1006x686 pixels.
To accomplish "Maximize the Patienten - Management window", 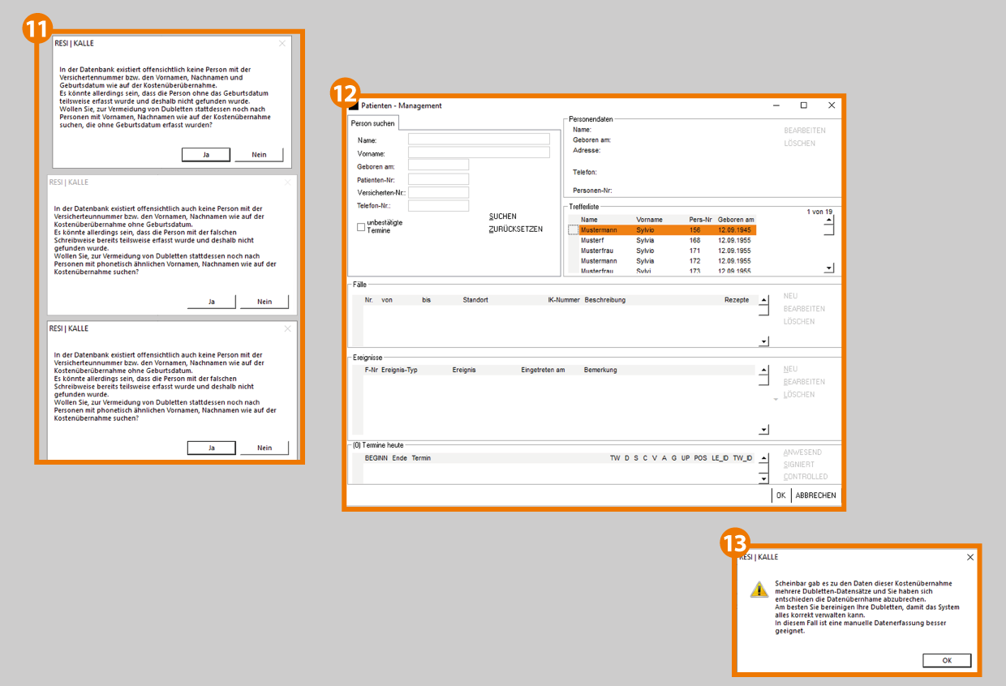I will [803, 105].
